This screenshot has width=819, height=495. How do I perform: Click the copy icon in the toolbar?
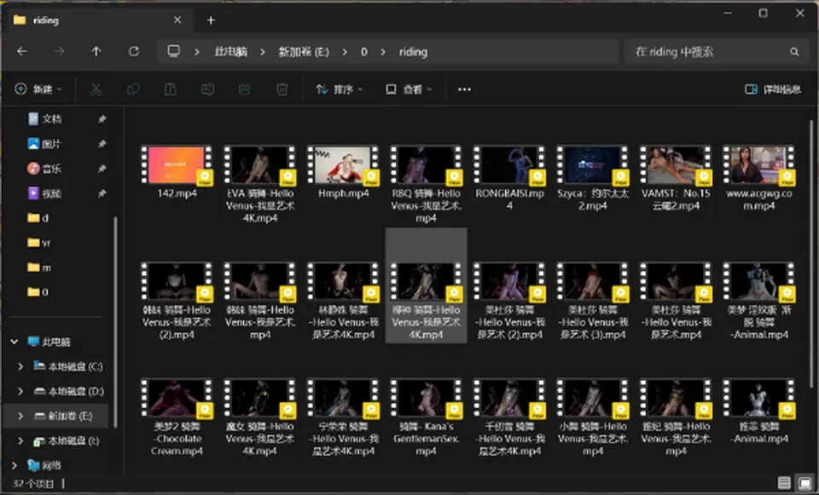coord(133,89)
